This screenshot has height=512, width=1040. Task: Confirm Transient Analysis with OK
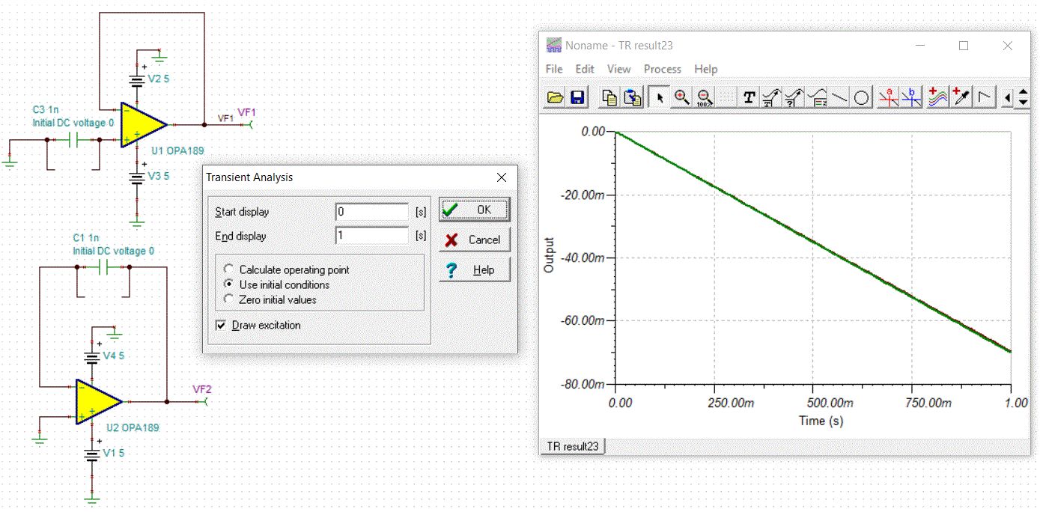pyautogui.click(x=475, y=210)
